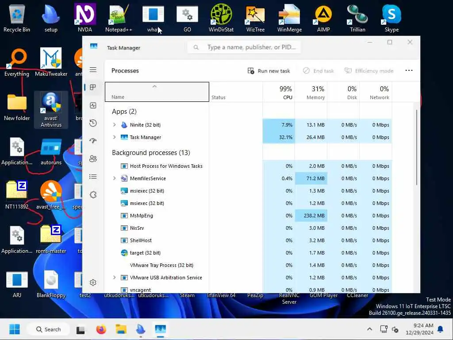Sort processes by Name column
Viewport: 453px width, 340px height.
(157, 92)
